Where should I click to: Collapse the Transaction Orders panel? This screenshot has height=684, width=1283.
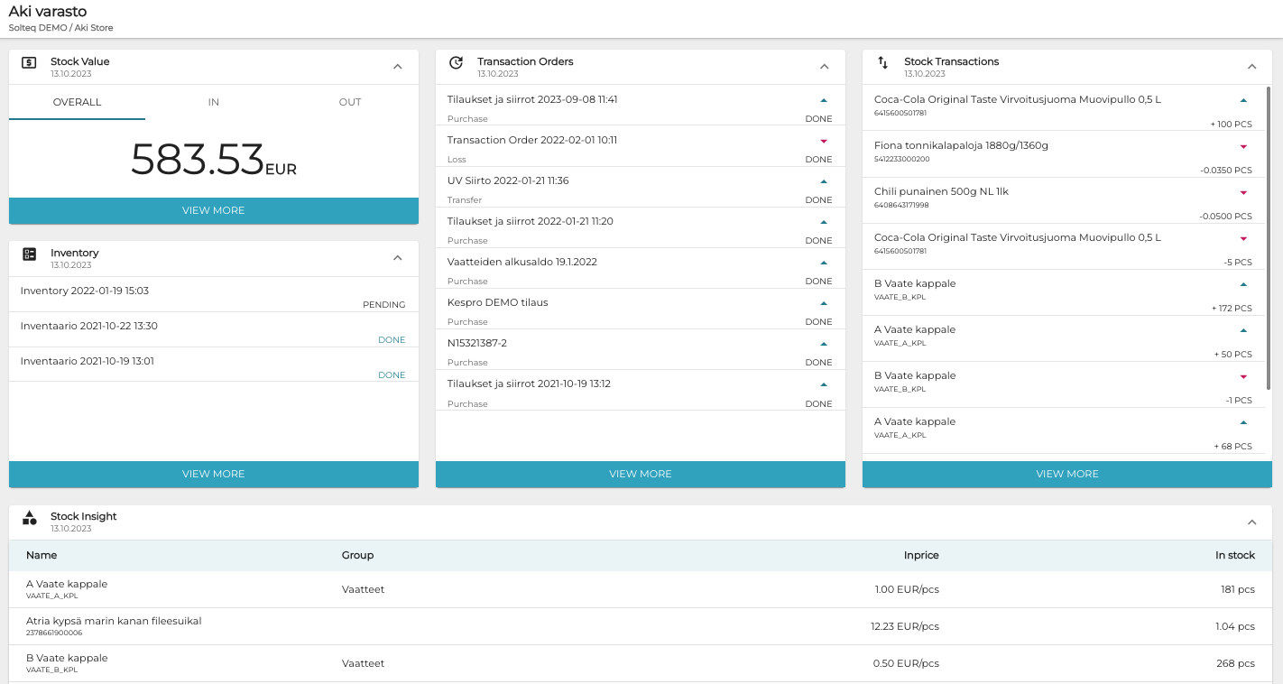(x=824, y=66)
